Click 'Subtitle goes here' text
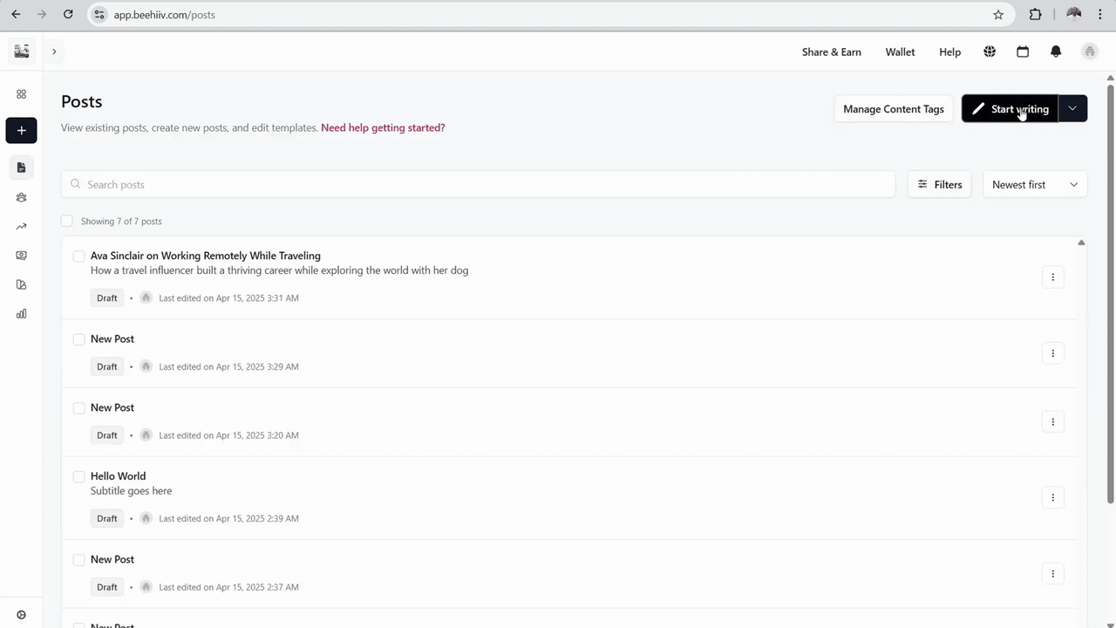Screen dimensions: 1116x628 [x=131, y=491]
